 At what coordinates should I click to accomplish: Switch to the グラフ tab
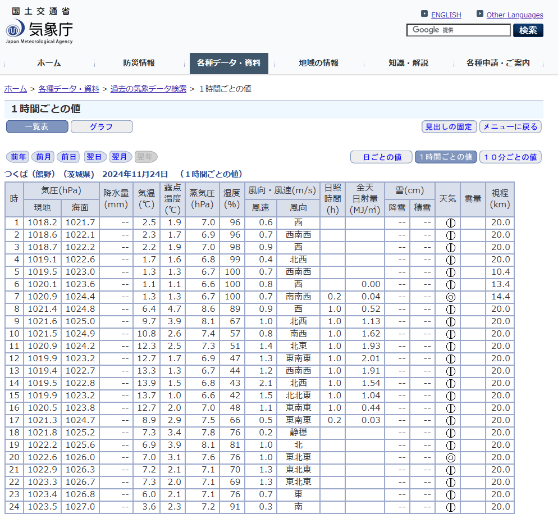[x=102, y=126]
